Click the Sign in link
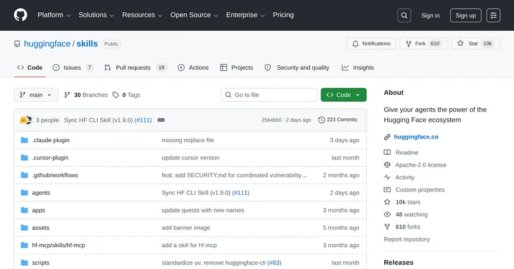This screenshot has width=514, height=269. point(430,15)
